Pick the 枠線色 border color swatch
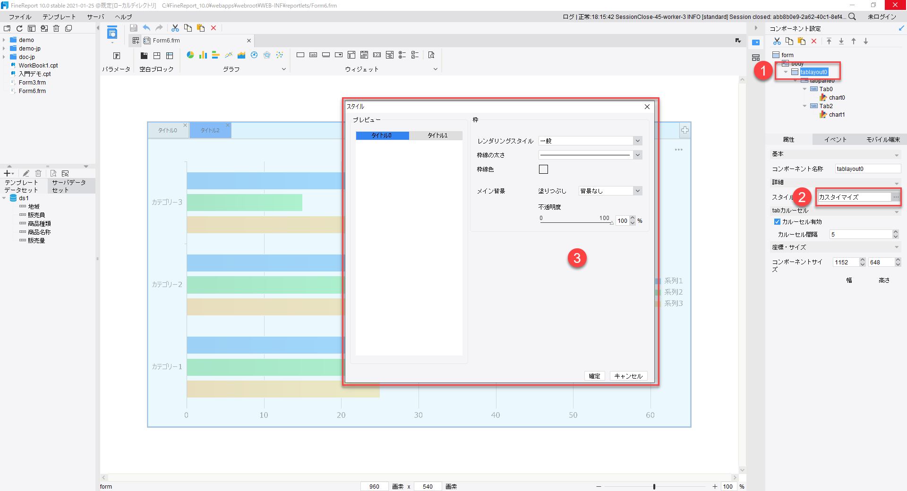The height and width of the screenshot is (491, 907). (x=543, y=169)
